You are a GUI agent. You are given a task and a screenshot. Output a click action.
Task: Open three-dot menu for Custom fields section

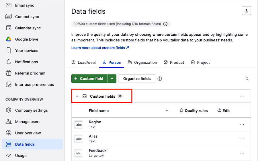[x=242, y=96]
